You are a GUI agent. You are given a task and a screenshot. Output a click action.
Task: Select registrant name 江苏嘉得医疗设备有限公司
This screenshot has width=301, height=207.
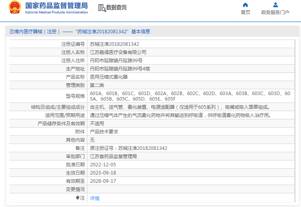(x=118, y=52)
